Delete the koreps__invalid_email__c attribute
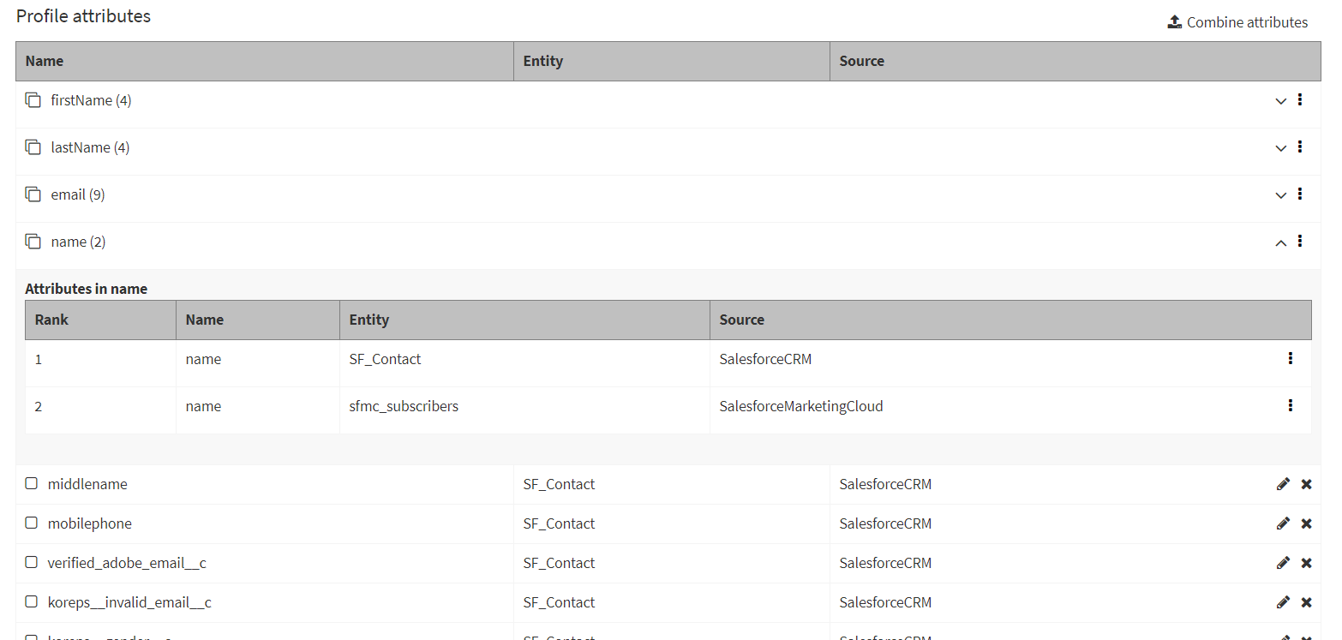Image resolution: width=1342 pixels, height=640 pixels. (1306, 602)
